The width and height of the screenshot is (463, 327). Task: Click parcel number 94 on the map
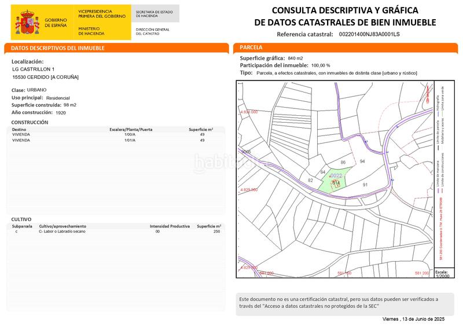click(362, 161)
